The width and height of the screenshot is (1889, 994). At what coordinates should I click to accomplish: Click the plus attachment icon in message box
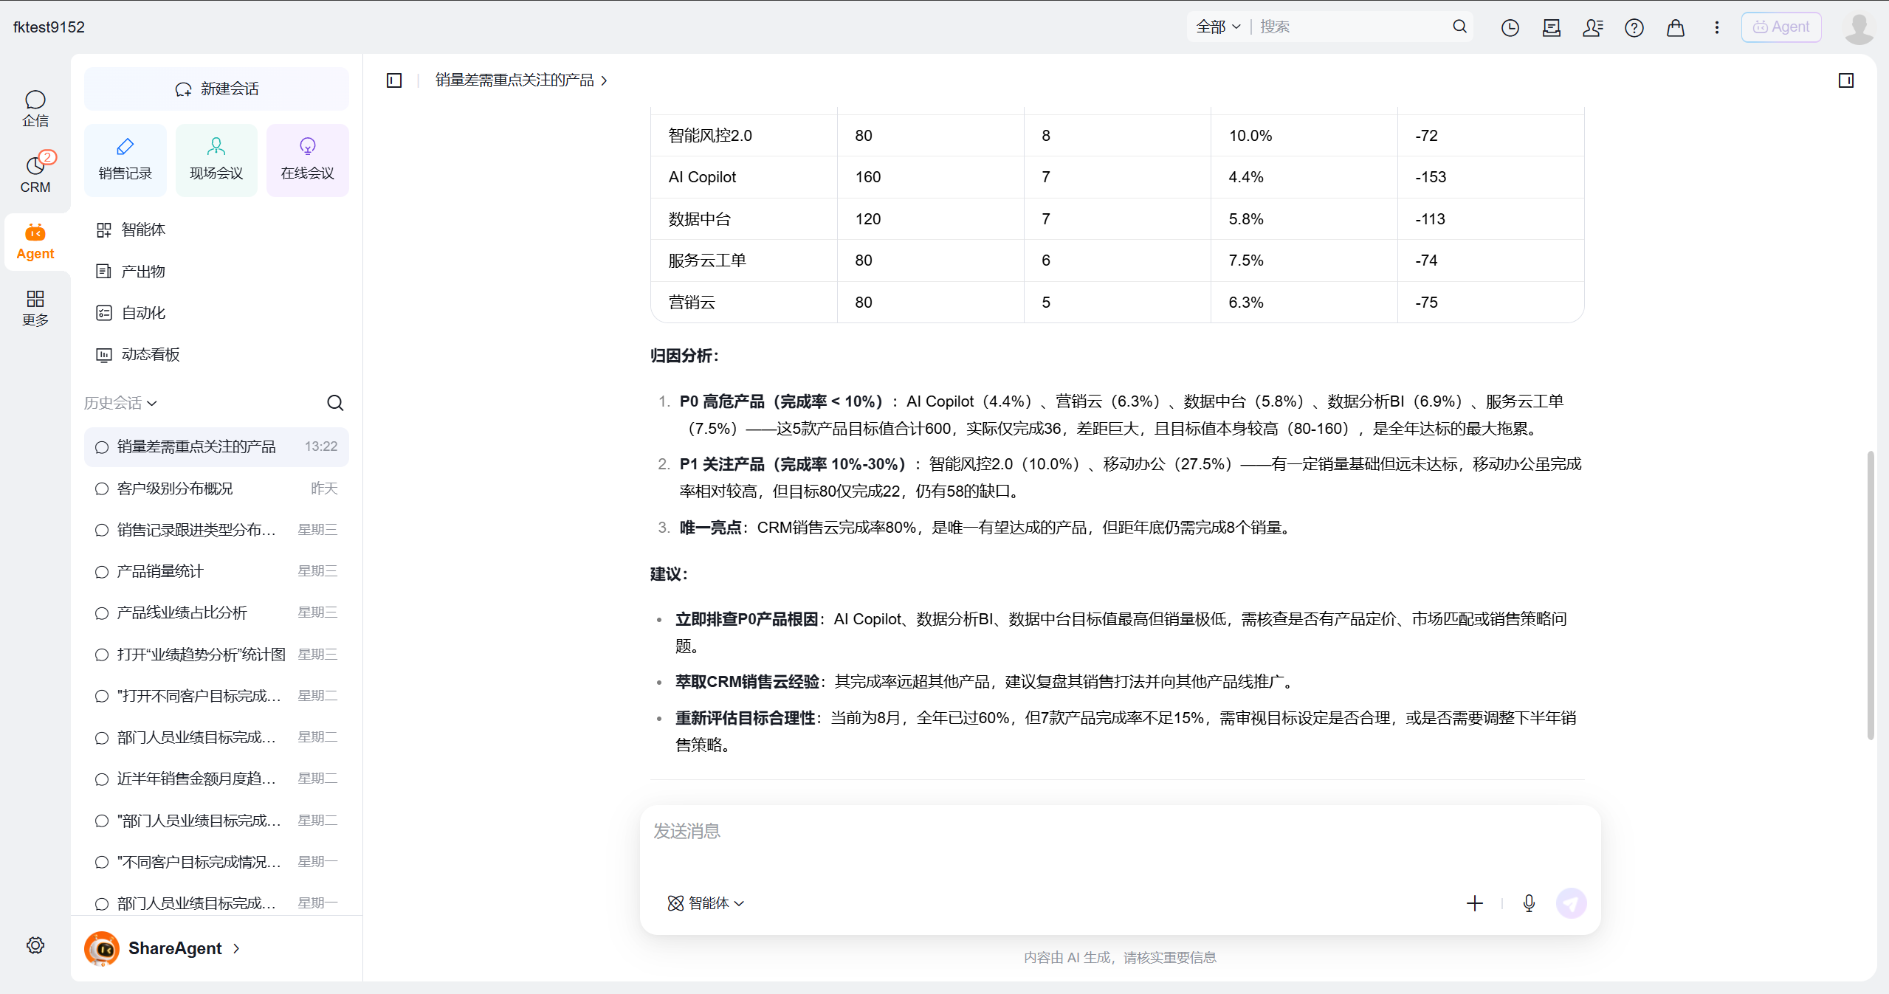click(1474, 903)
